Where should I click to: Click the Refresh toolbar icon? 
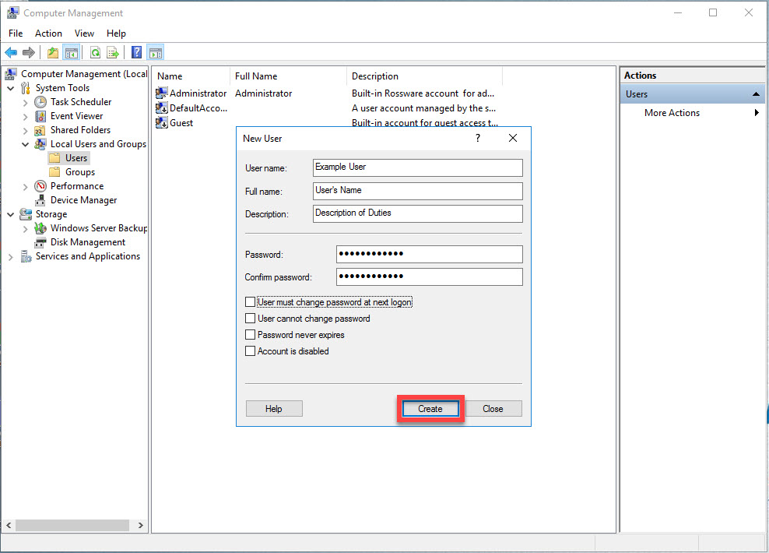coord(95,53)
